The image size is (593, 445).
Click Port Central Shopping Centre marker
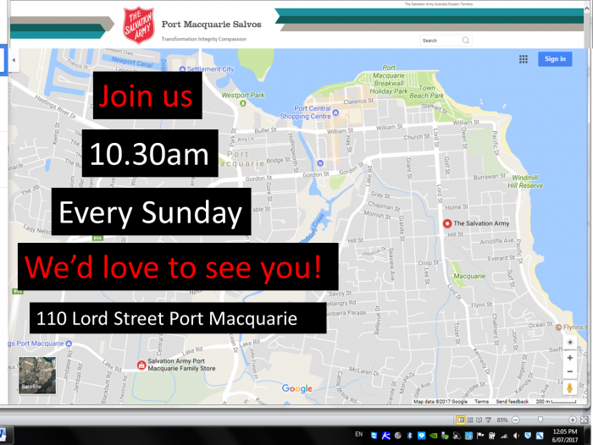click(x=335, y=113)
